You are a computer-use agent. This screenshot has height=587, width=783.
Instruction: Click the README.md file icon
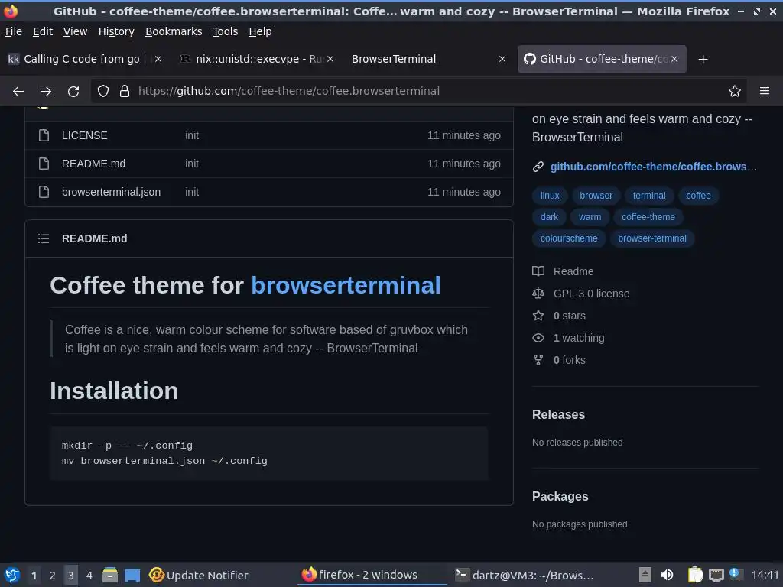coord(44,164)
